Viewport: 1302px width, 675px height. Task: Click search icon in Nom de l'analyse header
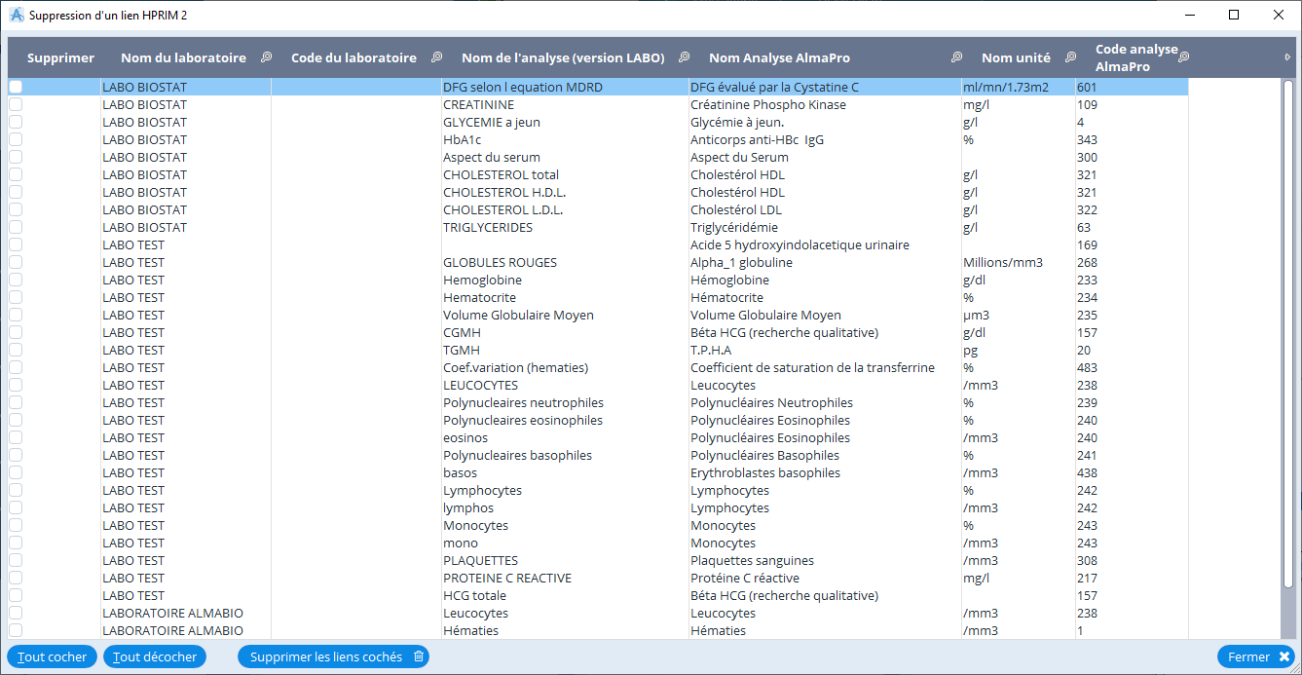[684, 57]
